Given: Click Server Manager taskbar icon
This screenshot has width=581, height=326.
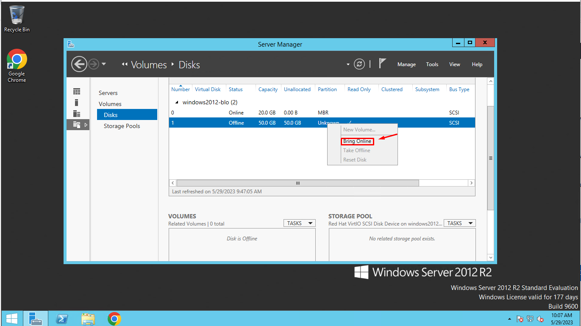Looking at the screenshot, I should pyautogui.click(x=35, y=318).
